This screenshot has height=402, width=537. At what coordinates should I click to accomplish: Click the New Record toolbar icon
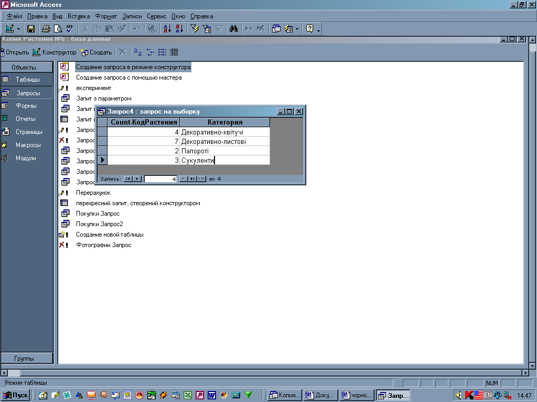point(249,29)
